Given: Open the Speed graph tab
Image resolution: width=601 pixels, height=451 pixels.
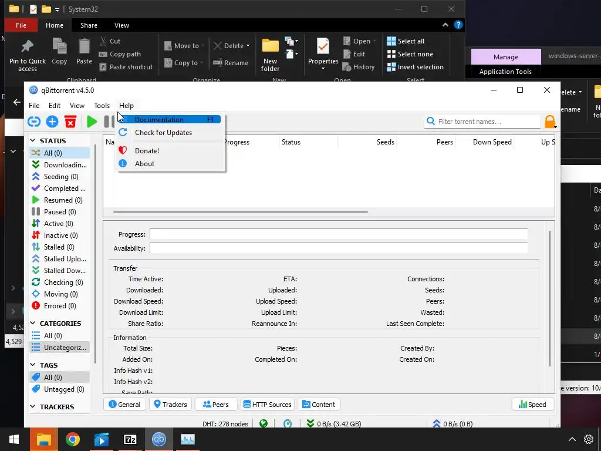Looking at the screenshot, I should [x=532, y=405].
